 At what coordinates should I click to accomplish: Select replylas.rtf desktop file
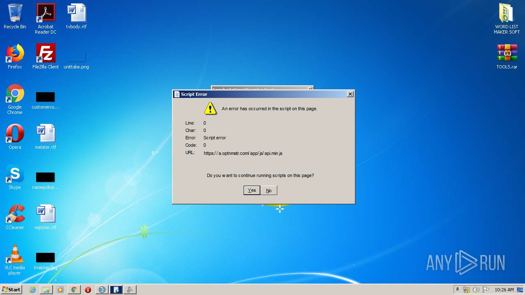click(x=46, y=217)
